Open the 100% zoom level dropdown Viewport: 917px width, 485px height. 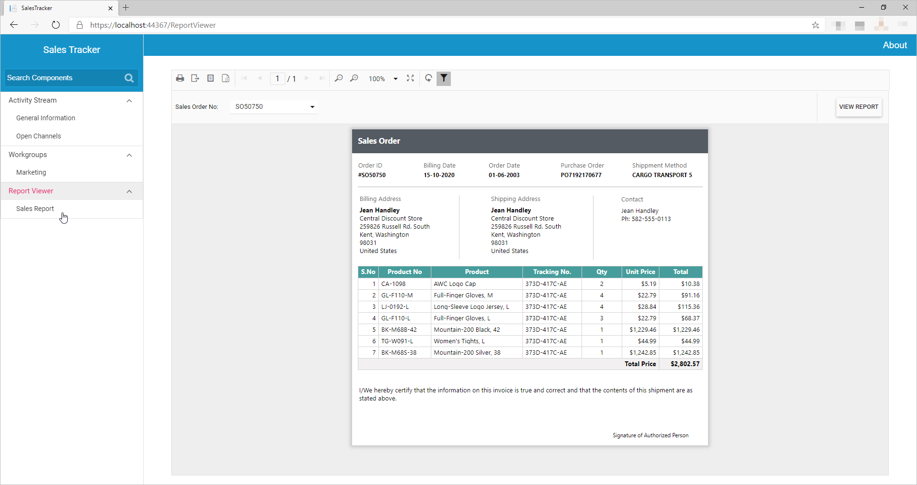click(396, 79)
